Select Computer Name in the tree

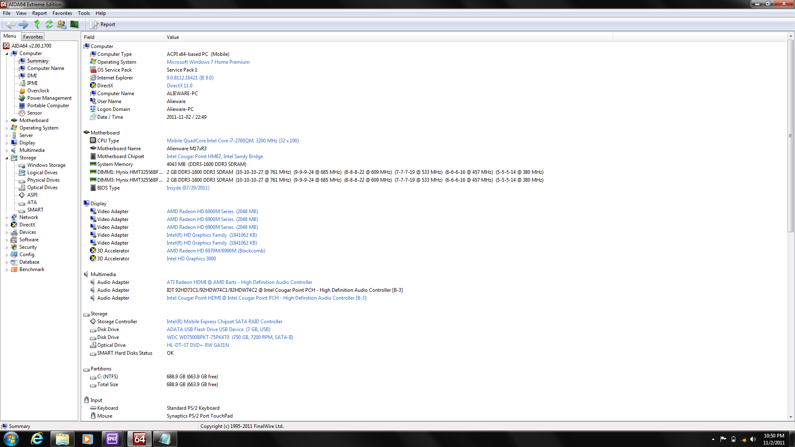[46, 68]
